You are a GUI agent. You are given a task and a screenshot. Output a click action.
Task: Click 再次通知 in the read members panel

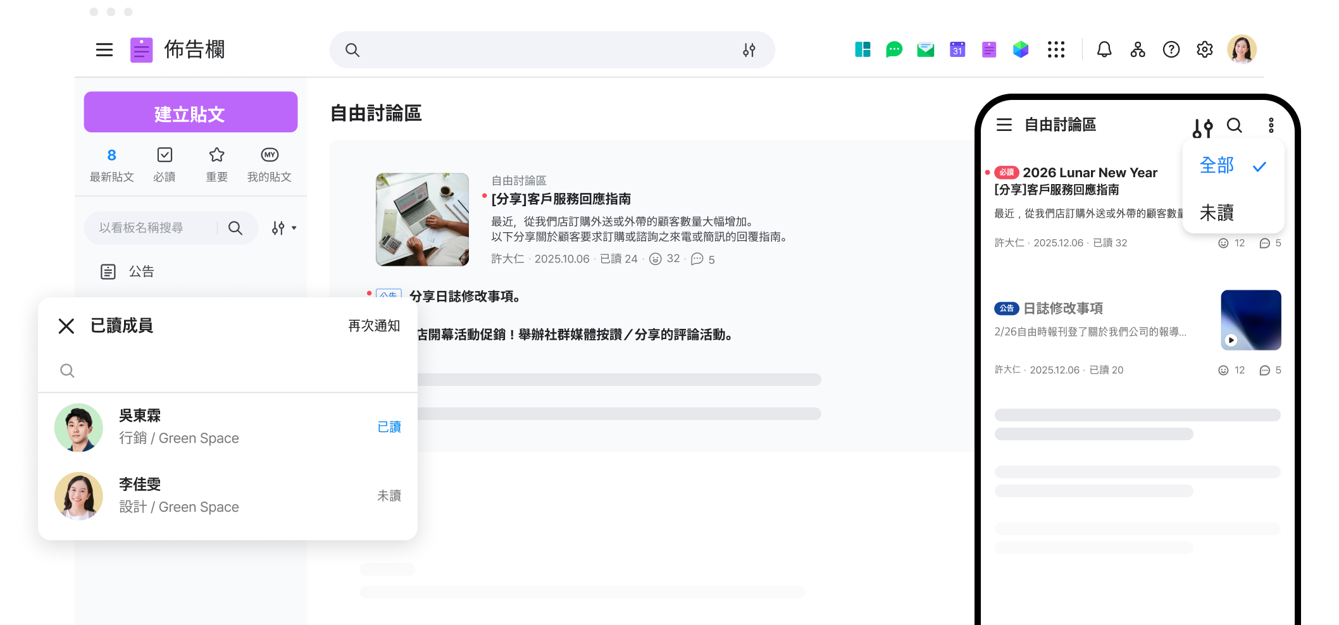(x=374, y=326)
